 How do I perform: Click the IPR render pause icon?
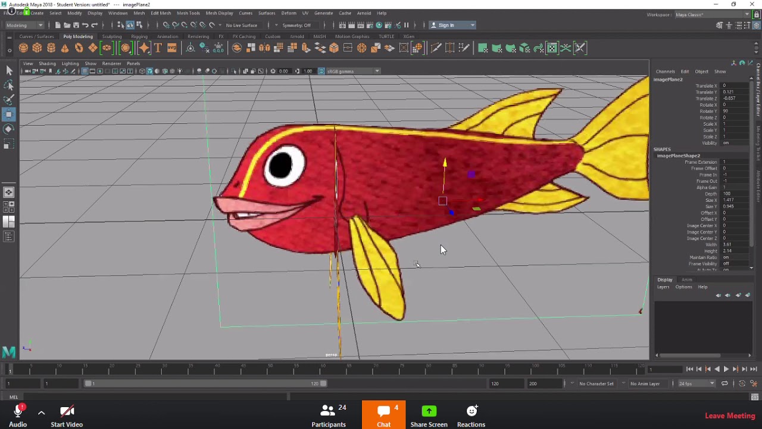pyautogui.click(x=406, y=25)
